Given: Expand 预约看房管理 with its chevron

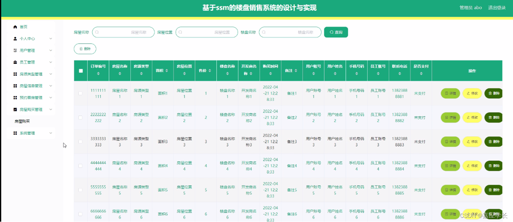Looking at the screenshot, I should (50, 98).
